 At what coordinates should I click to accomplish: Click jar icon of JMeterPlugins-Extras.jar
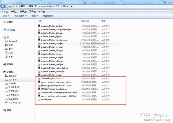[39, 78]
